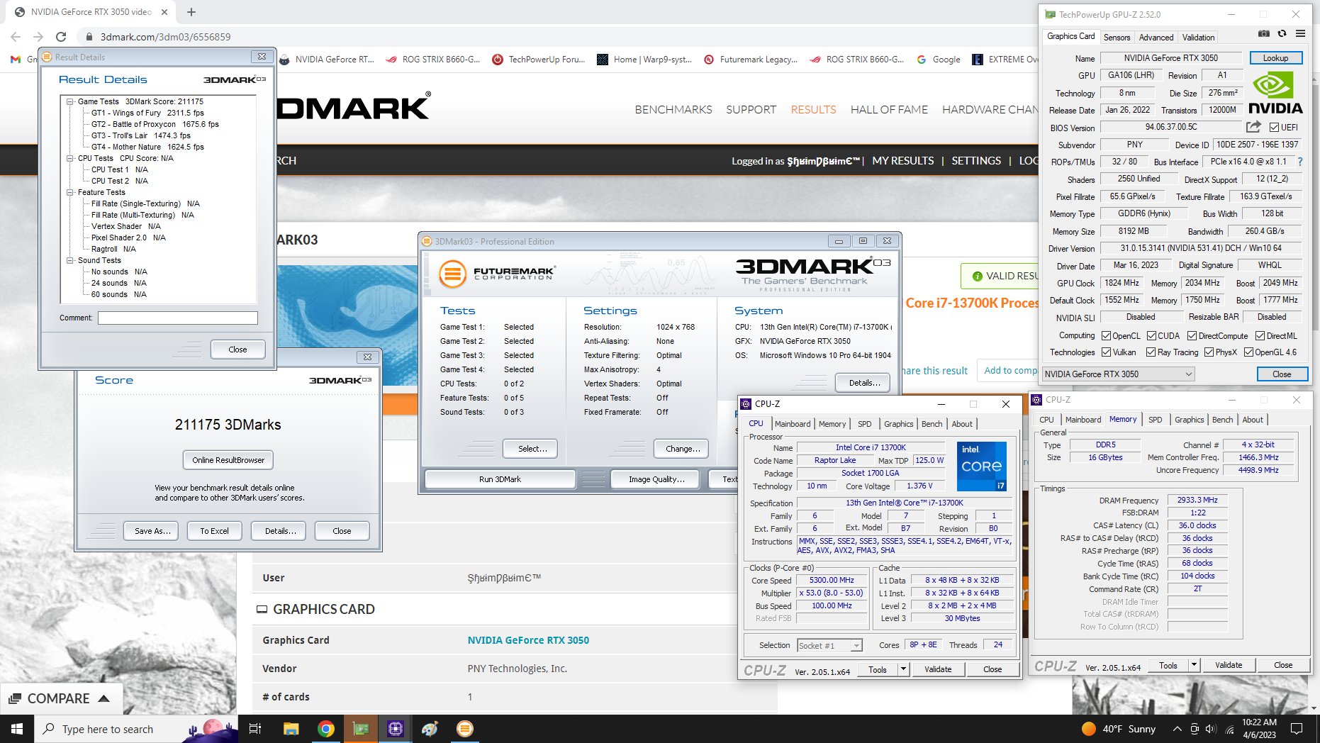Open the Socket #1 selection dropdown
1320x743 pixels.
pyautogui.click(x=829, y=645)
